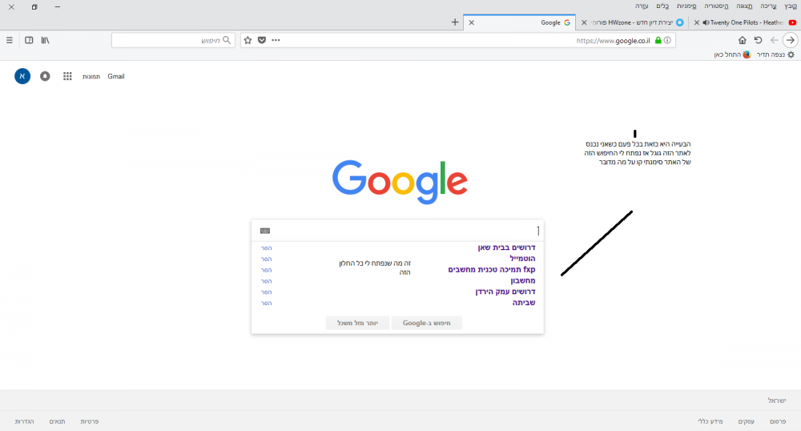Open the page actions three-dots menu
801x431 pixels.
(x=276, y=40)
